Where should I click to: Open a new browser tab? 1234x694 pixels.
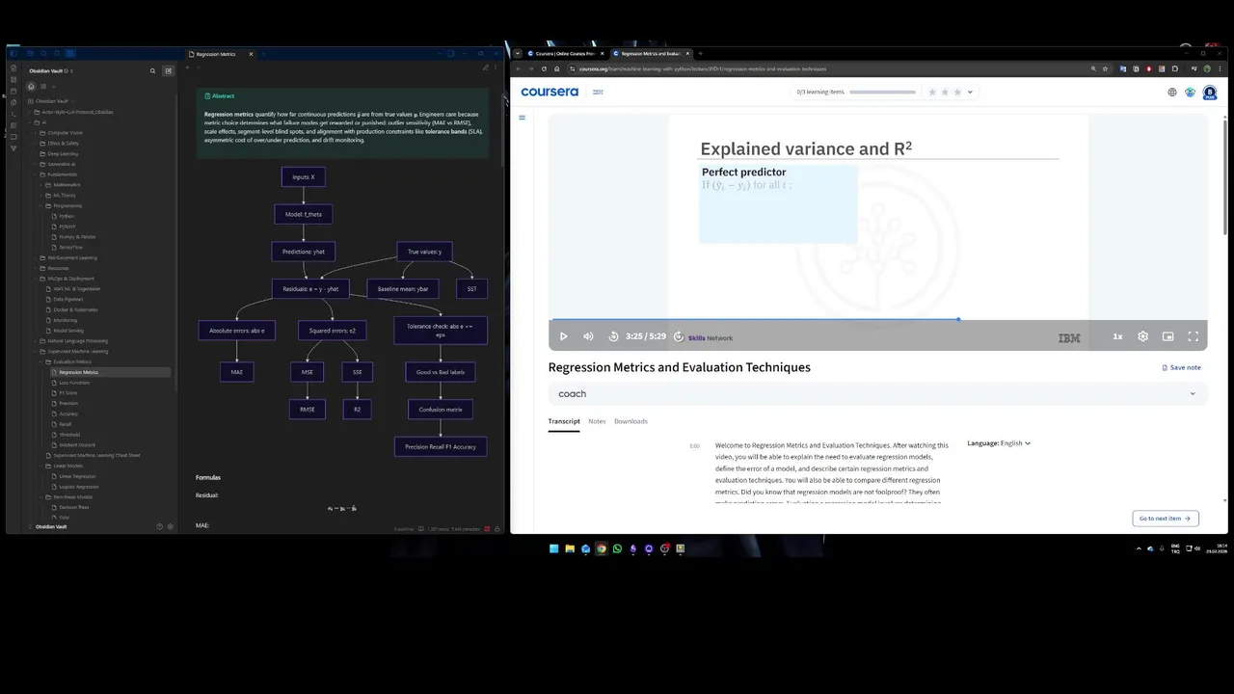[701, 54]
